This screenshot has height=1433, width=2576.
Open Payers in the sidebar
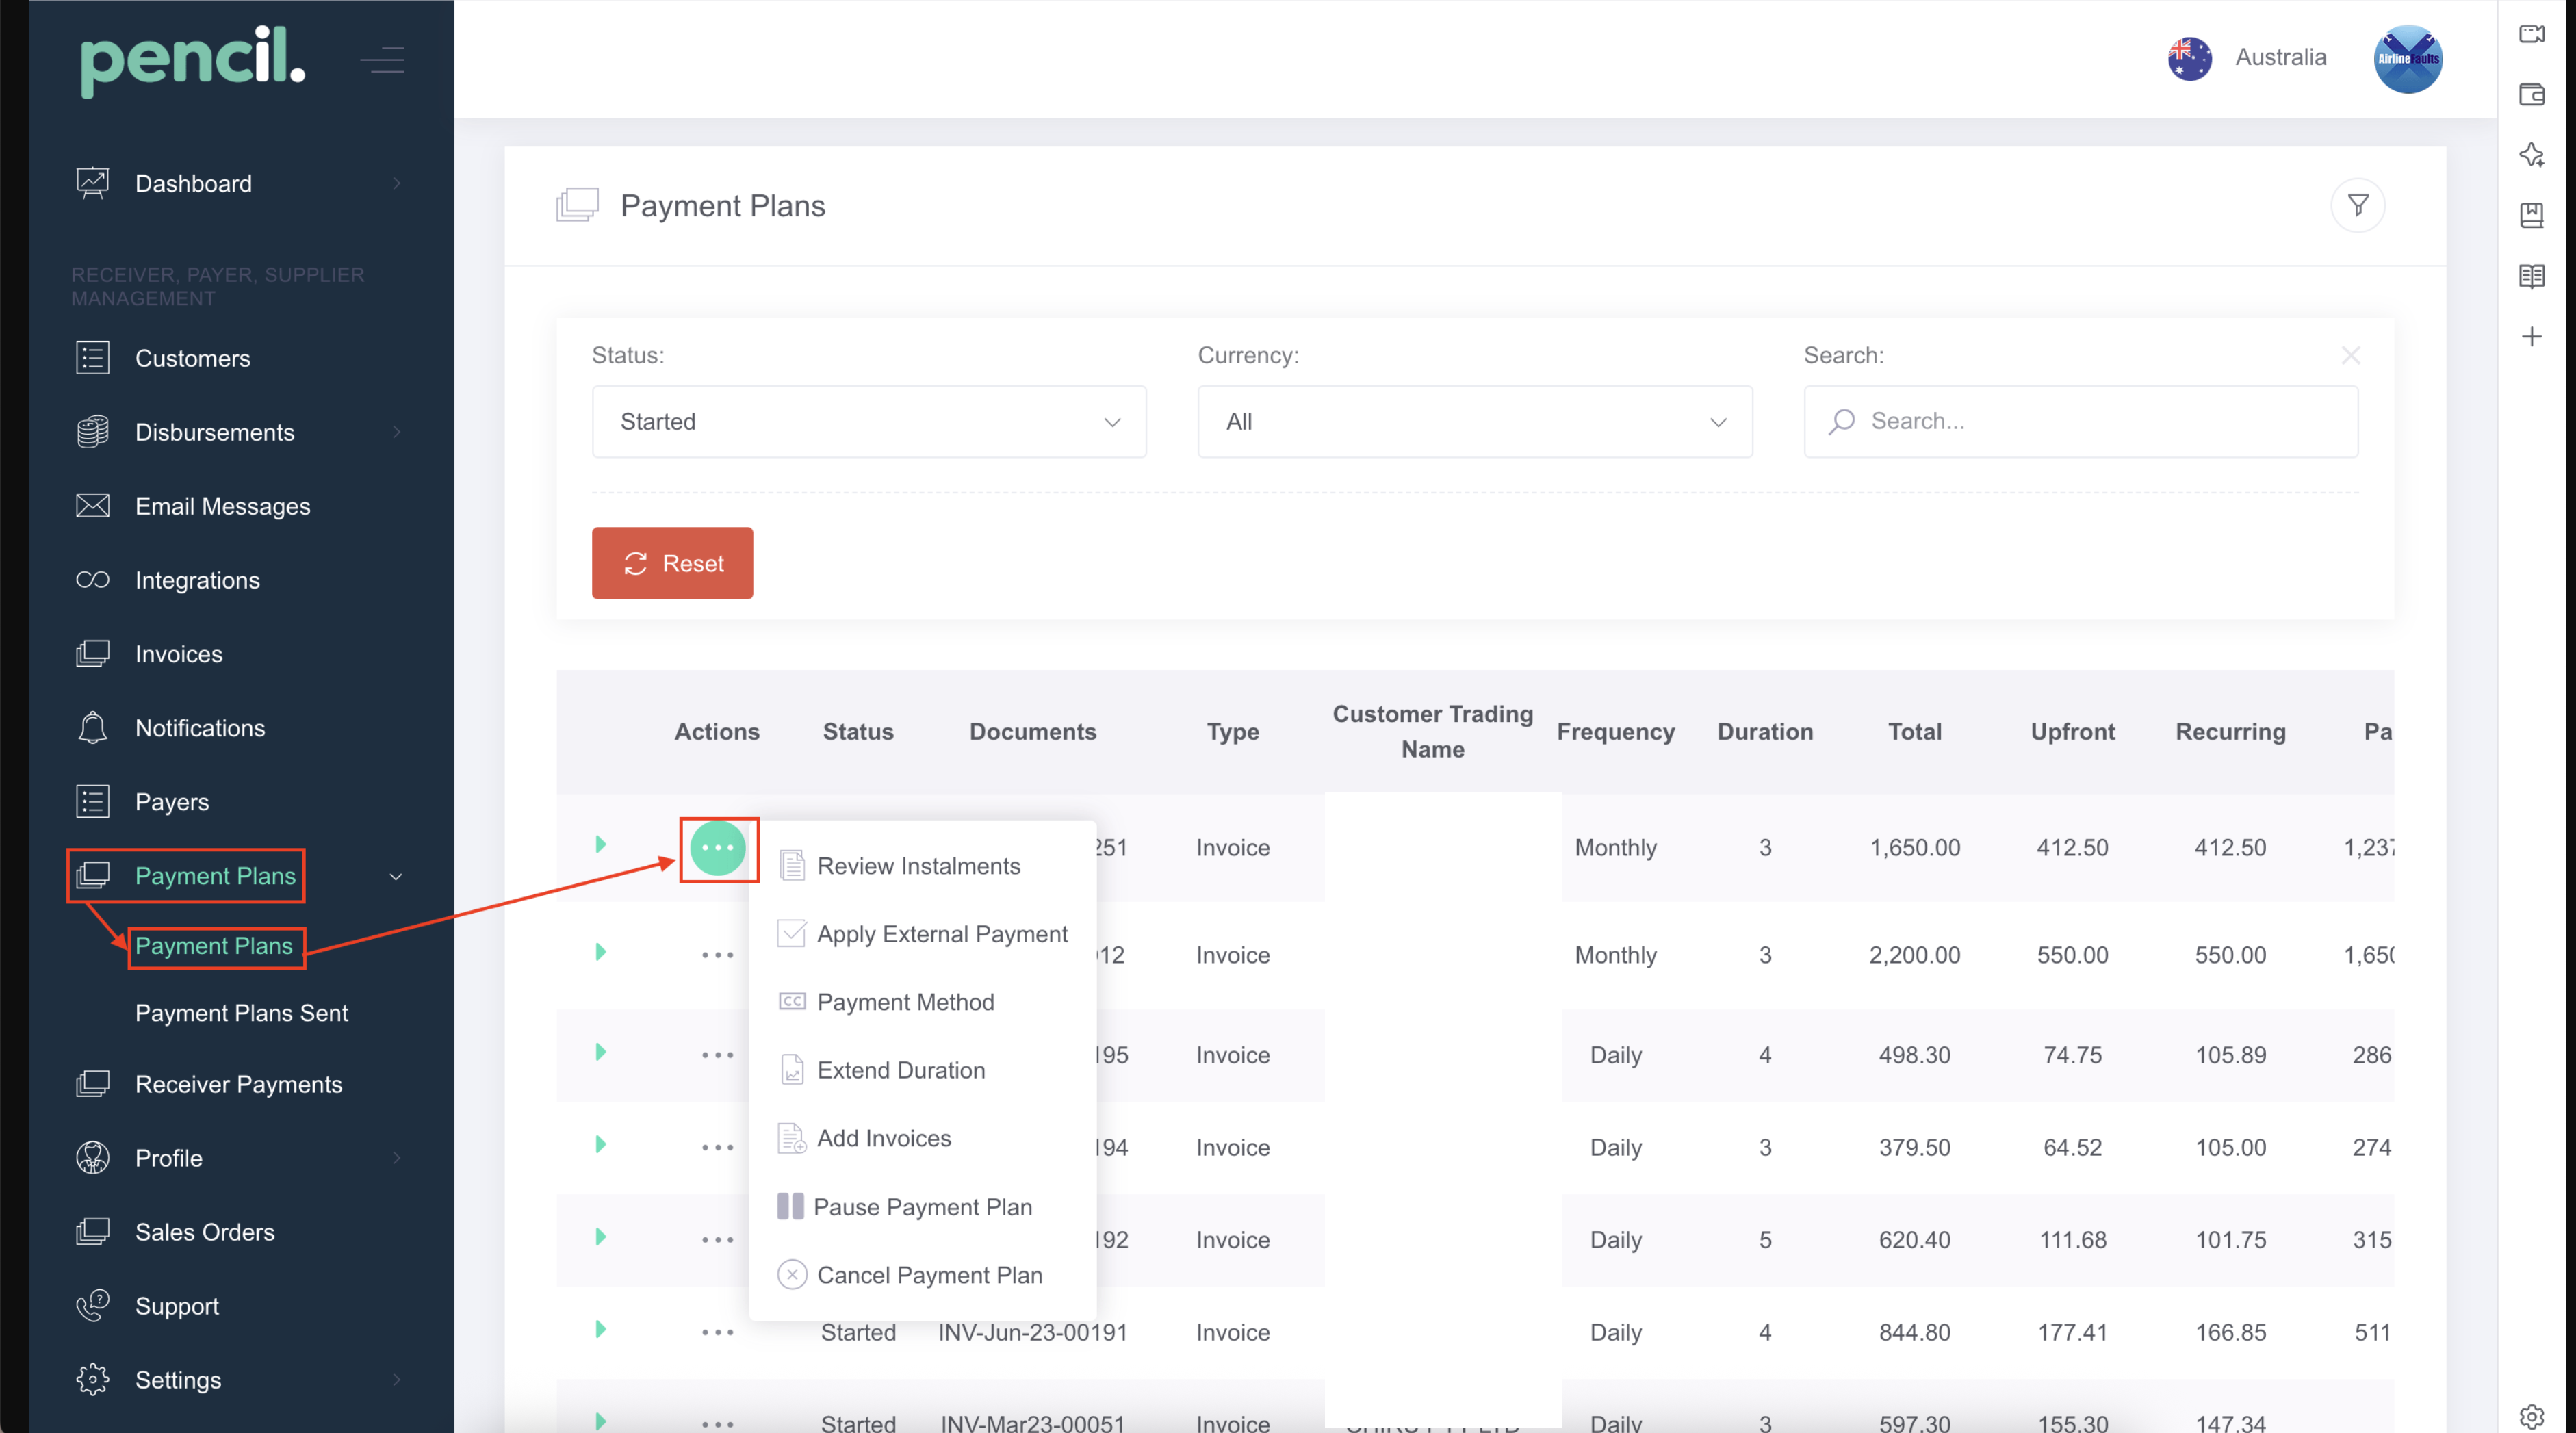[171, 802]
